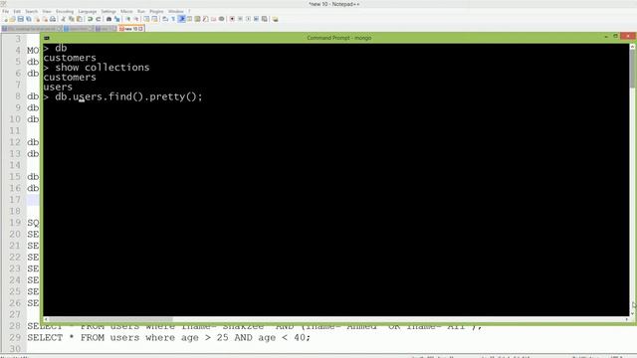Image resolution: width=637 pixels, height=358 pixels.
Task: Open the ? help menu
Action: [189, 11]
